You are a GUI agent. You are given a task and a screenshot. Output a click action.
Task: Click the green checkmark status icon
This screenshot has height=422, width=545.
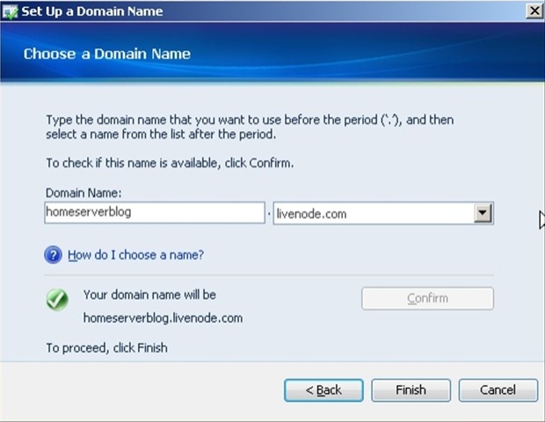tap(57, 300)
